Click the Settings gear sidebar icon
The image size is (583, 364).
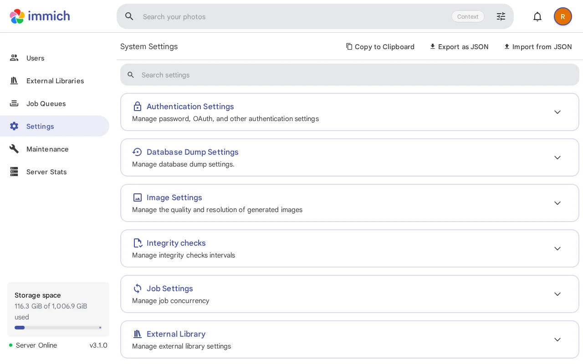pyautogui.click(x=14, y=126)
